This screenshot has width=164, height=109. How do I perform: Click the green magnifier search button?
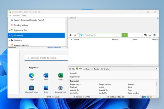point(124,35)
